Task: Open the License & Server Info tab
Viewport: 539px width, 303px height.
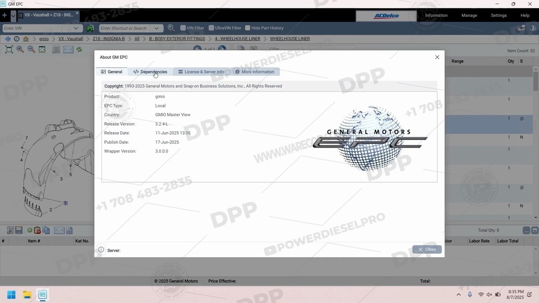Action: 201,72
